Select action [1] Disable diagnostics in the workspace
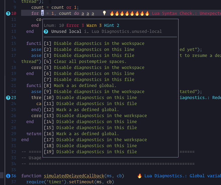The image size is (221, 185). [x=94, y=43]
